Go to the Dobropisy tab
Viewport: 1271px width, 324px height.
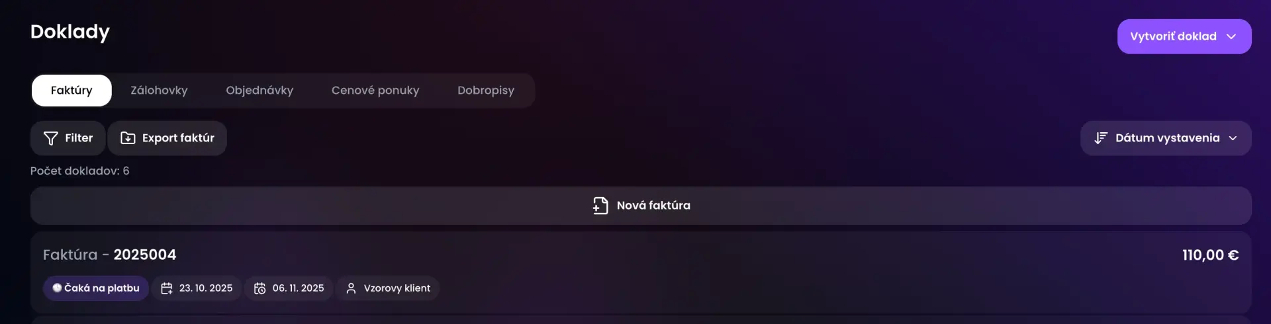click(486, 91)
